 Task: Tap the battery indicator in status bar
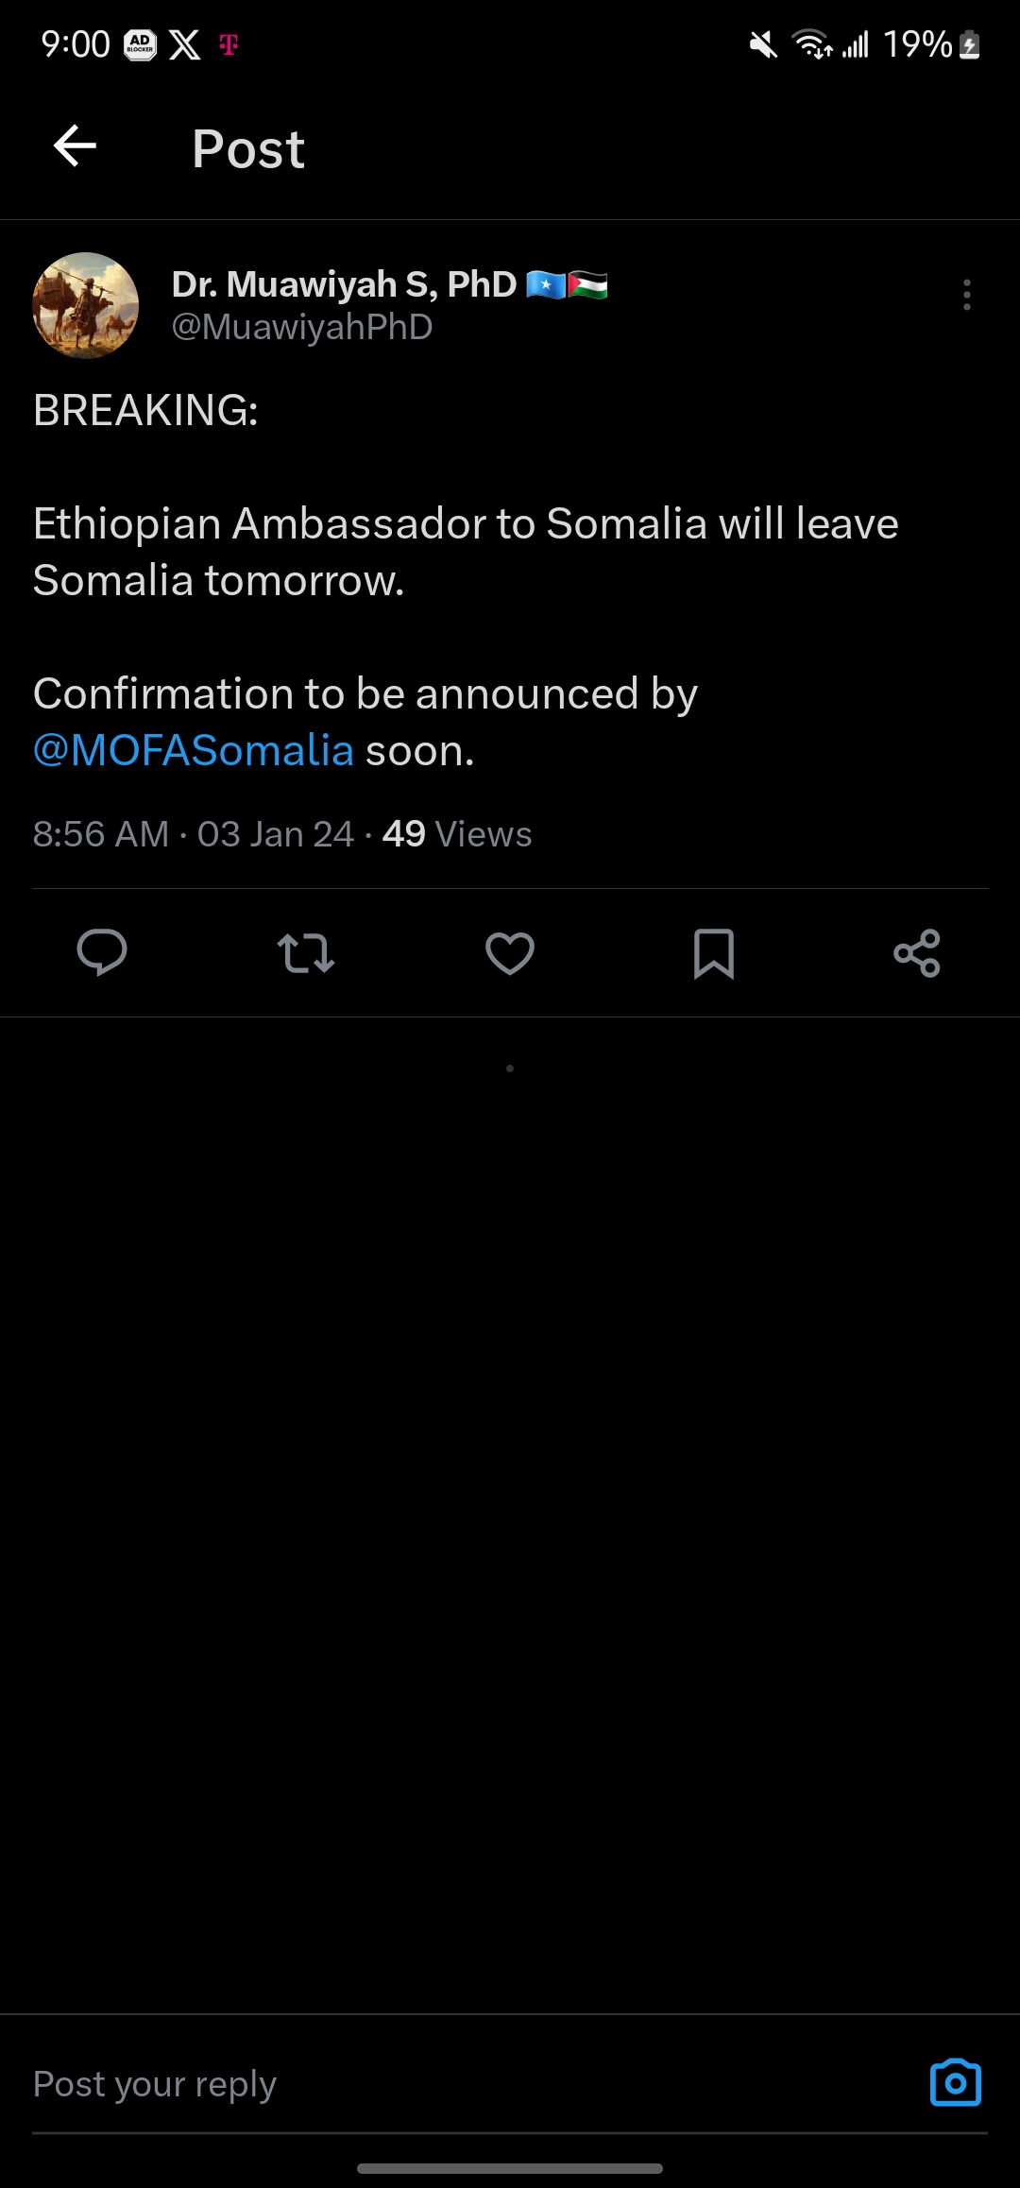[x=970, y=44]
